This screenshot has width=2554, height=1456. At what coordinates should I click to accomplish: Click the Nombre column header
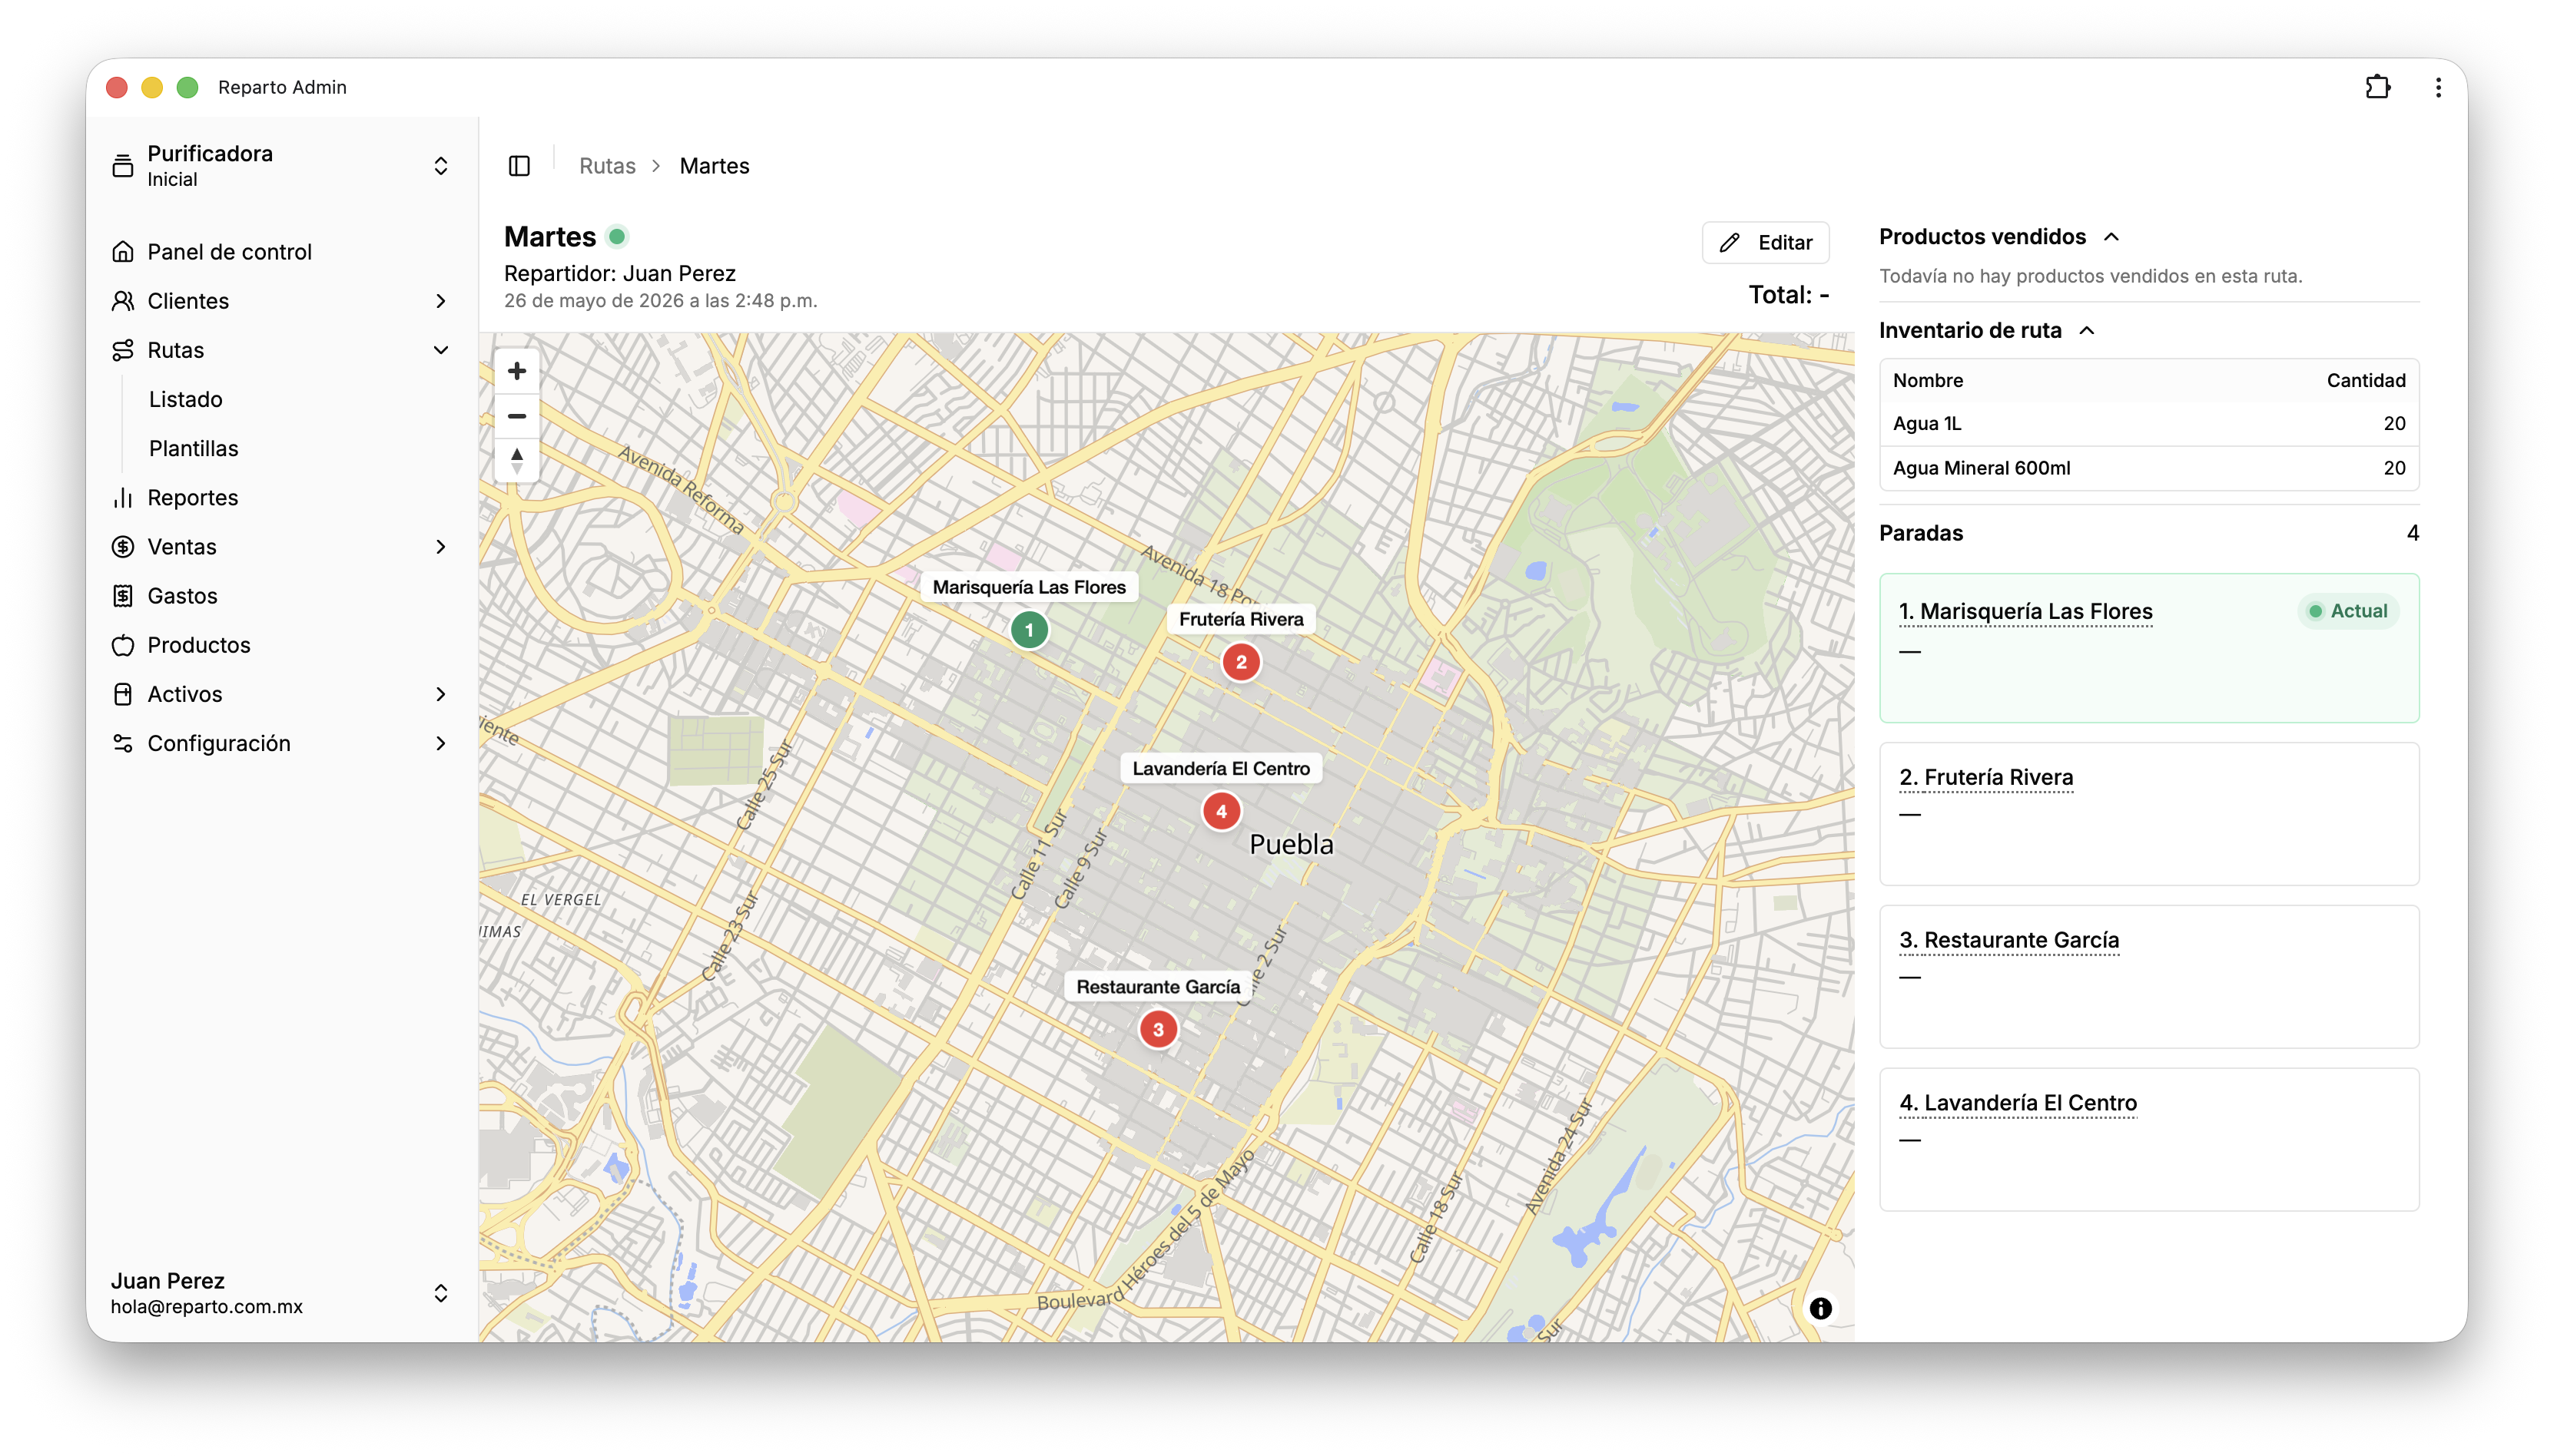1927,381
